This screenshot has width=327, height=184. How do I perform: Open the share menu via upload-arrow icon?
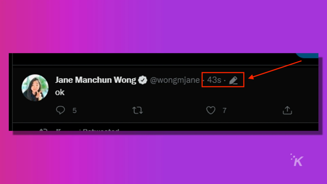pos(287,110)
